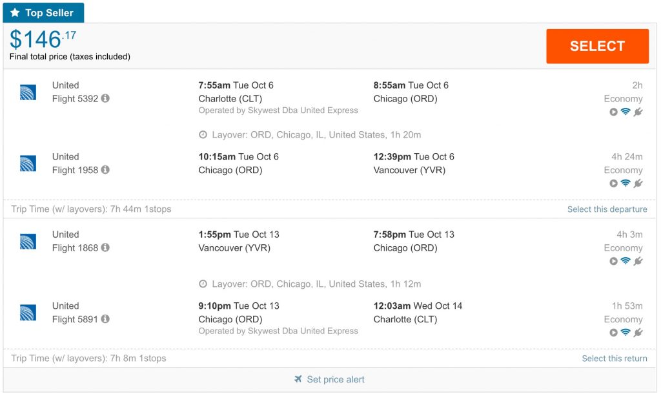The image size is (661, 396).
Task: Click the orange SELECT button
Action: pyautogui.click(x=597, y=46)
